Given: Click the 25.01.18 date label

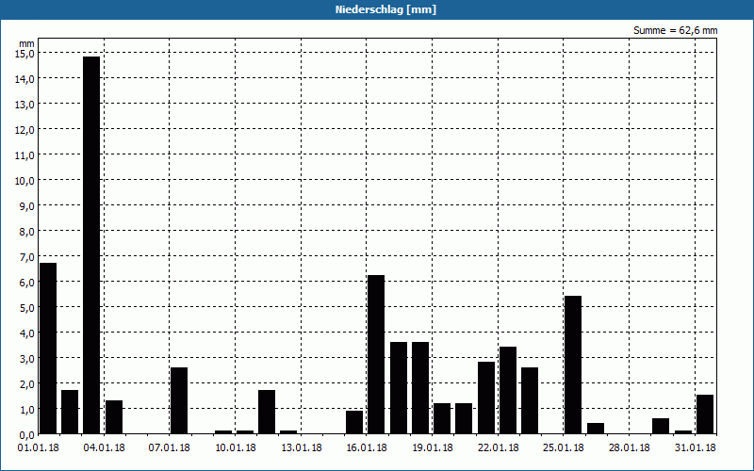Looking at the screenshot, I should click(x=563, y=447).
